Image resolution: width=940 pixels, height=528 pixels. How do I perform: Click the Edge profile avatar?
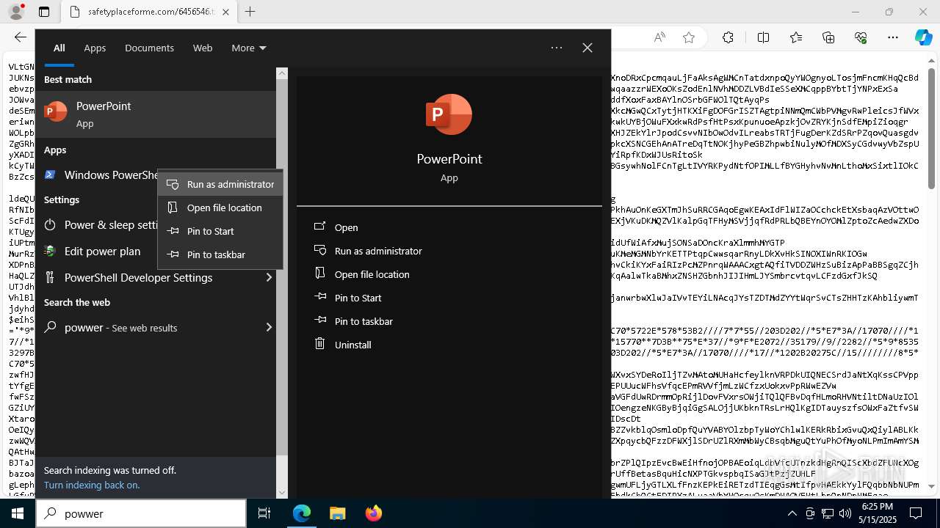tap(16, 12)
